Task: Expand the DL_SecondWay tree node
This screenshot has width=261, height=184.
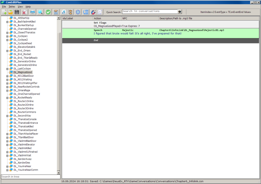Action: click(x=7, y=116)
